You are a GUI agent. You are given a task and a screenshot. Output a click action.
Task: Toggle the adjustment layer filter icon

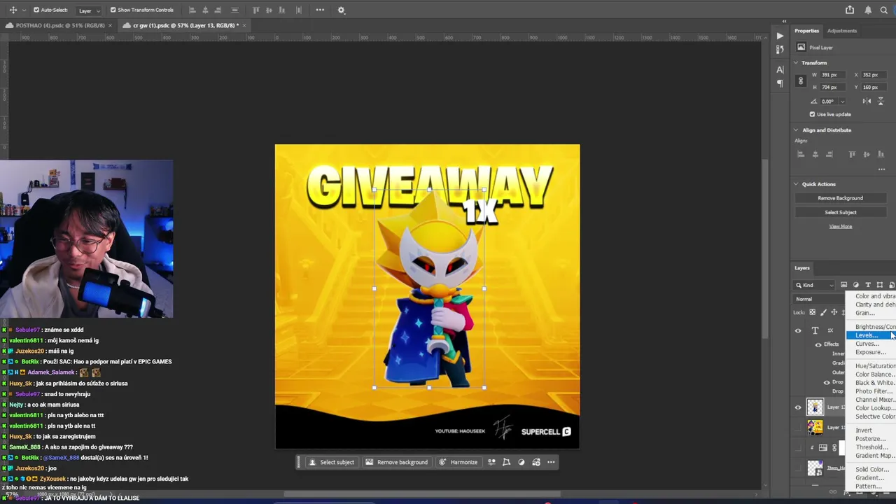click(855, 285)
